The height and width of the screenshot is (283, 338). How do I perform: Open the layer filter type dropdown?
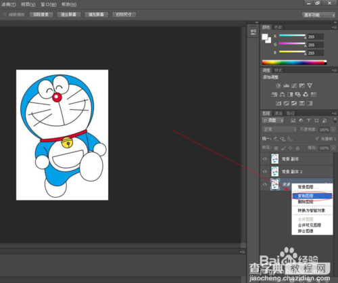click(x=273, y=121)
